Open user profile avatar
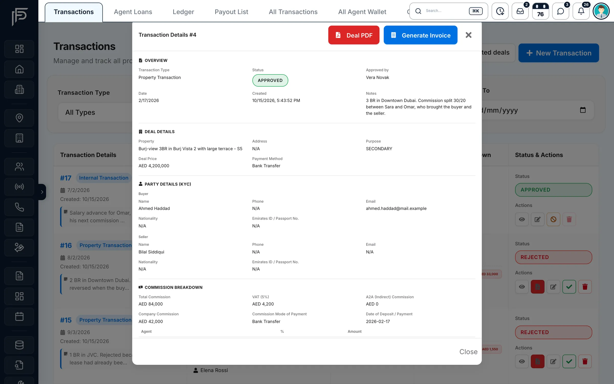 point(601,11)
